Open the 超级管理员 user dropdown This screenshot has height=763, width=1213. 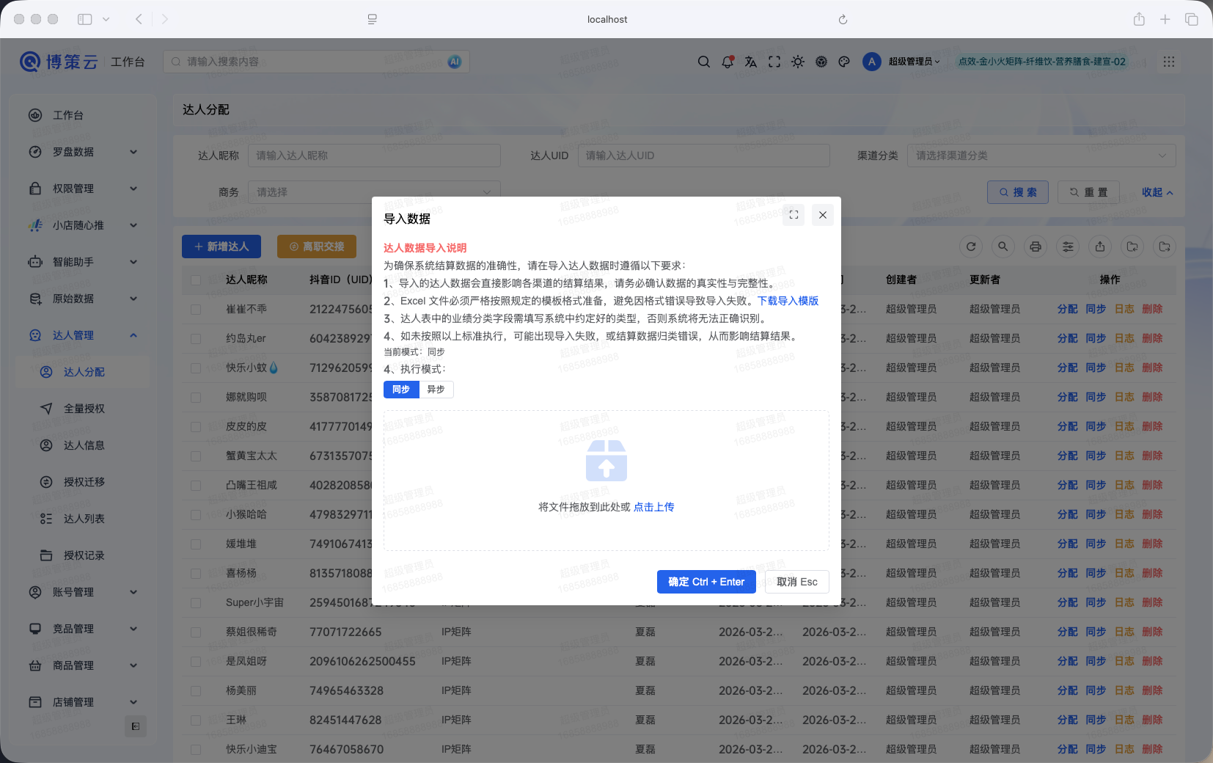(914, 62)
